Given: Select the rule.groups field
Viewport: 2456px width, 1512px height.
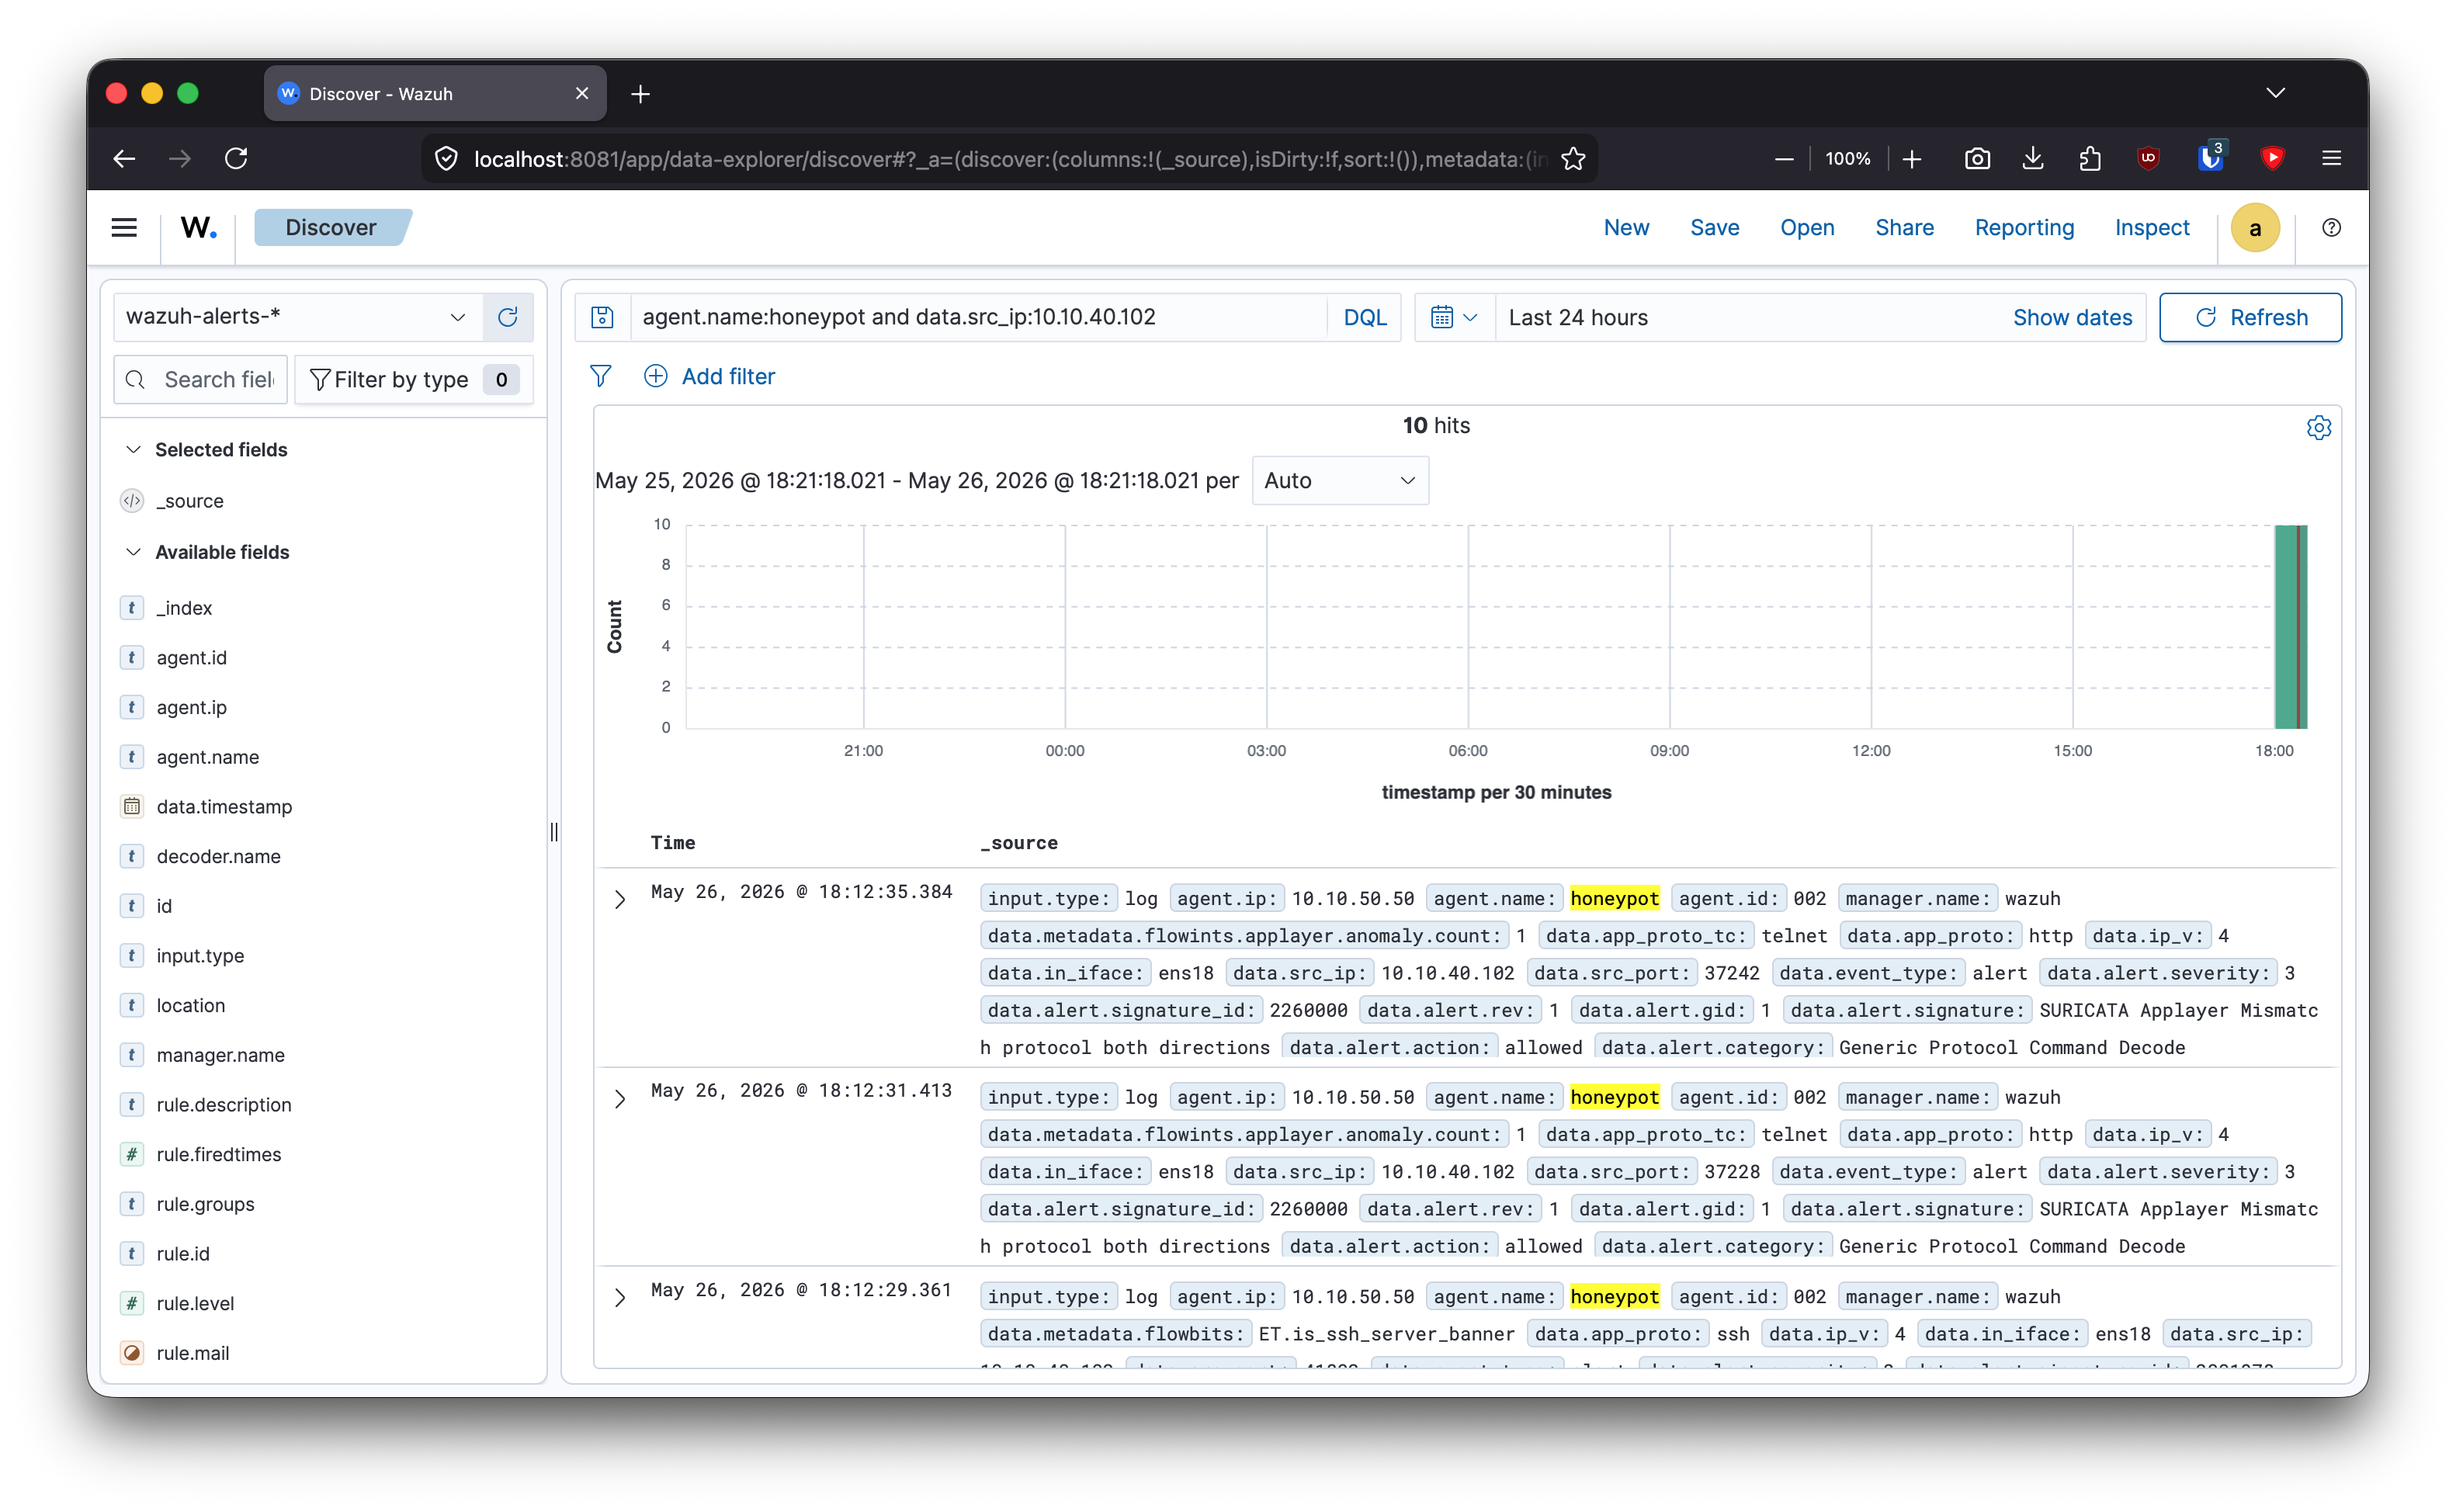Looking at the screenshot, I should click(x=205, y=1204).
